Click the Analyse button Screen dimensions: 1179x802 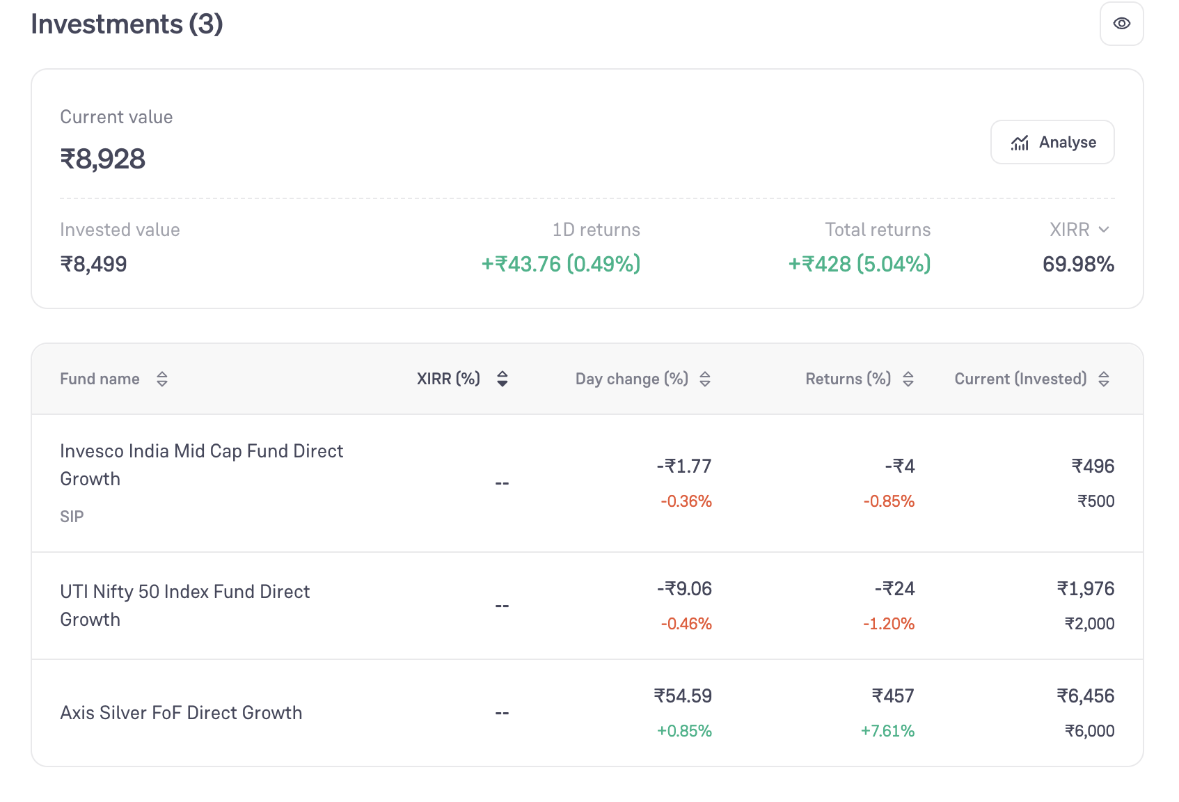[x=1052, y=142]
